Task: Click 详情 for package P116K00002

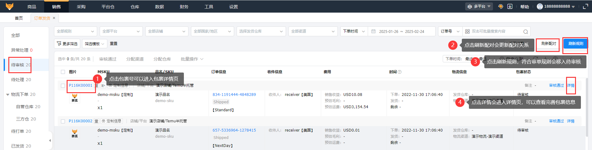Action: click(x=571, y=121)
